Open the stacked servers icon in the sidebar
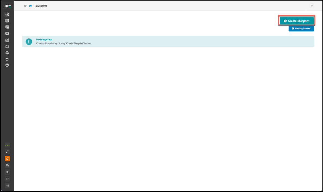This screenshot has width=323, height=192. (x=7, y=21)
